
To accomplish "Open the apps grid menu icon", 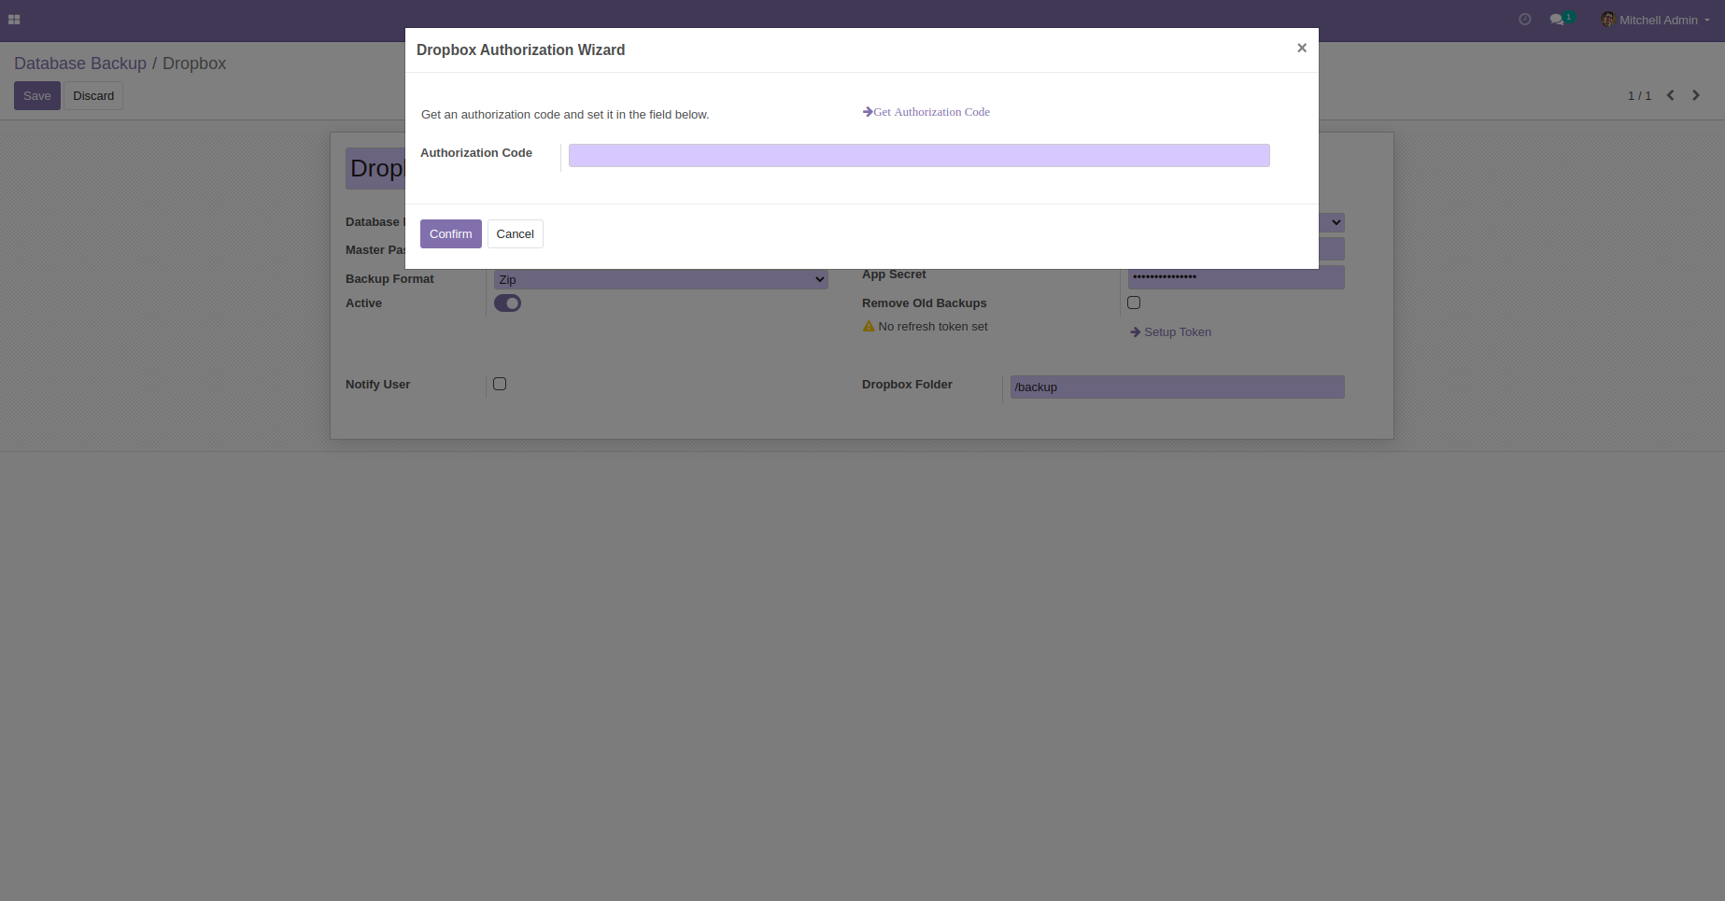I will [x=14, y=20].
